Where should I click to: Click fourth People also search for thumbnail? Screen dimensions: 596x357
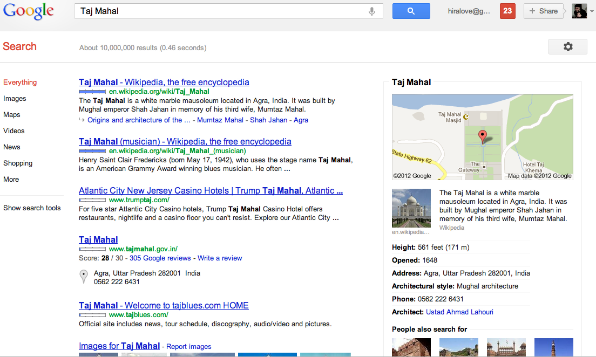tap(554, 347)
